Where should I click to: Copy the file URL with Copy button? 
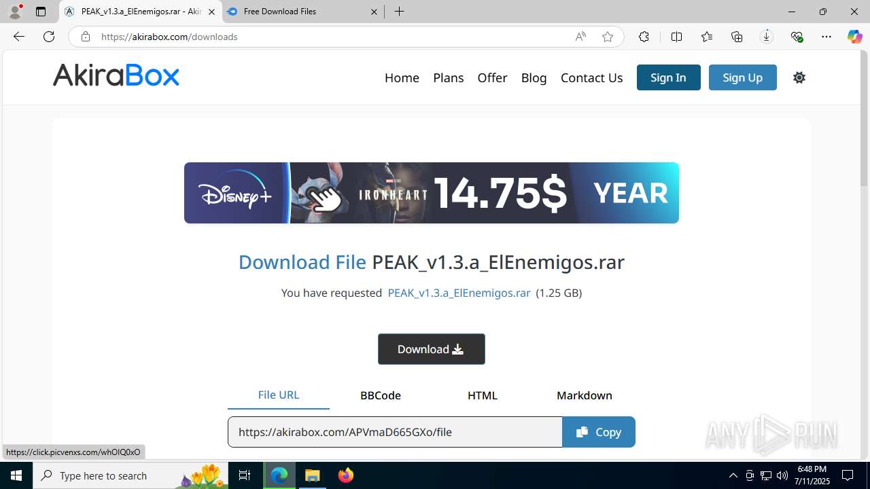pos(599,432)
